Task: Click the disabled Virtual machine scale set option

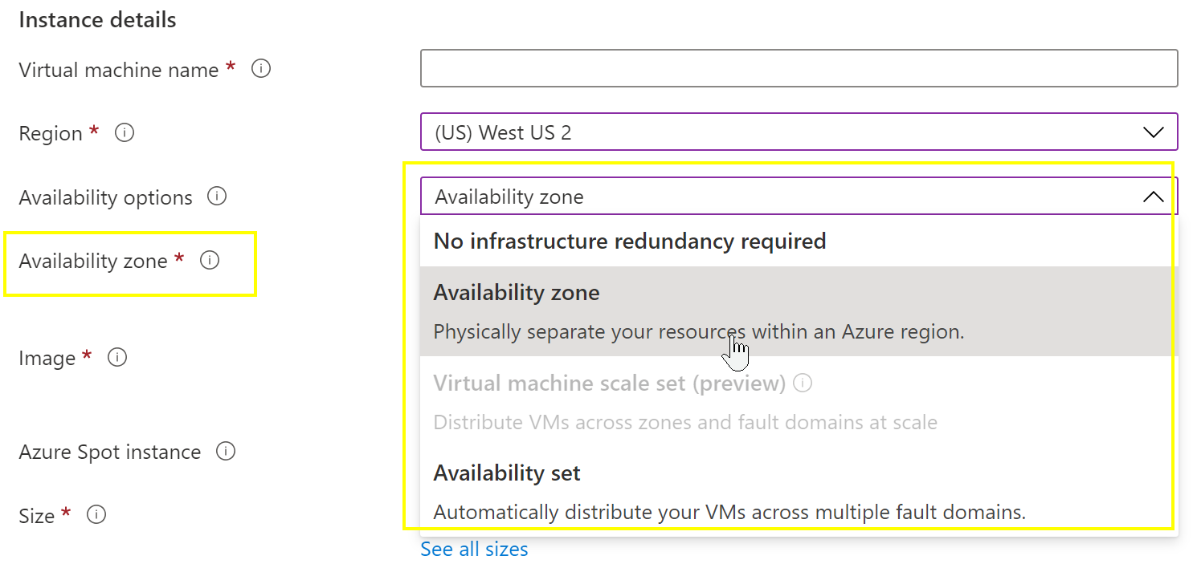Action: tap(623, 383)
